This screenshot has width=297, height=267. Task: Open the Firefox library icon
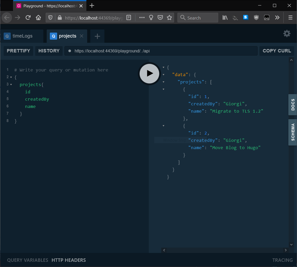(225, 18)
